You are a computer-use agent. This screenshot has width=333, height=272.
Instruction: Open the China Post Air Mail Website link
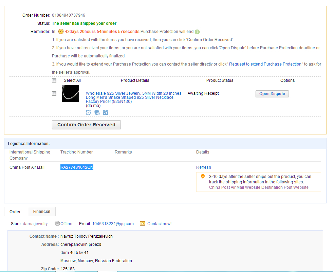pos(234,187)
